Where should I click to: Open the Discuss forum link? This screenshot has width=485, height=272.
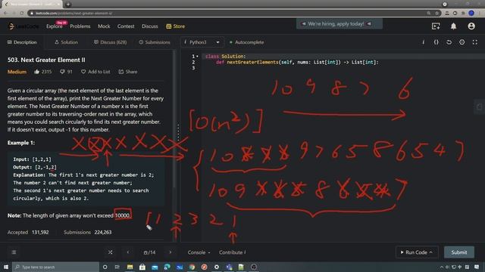[150, 26]
